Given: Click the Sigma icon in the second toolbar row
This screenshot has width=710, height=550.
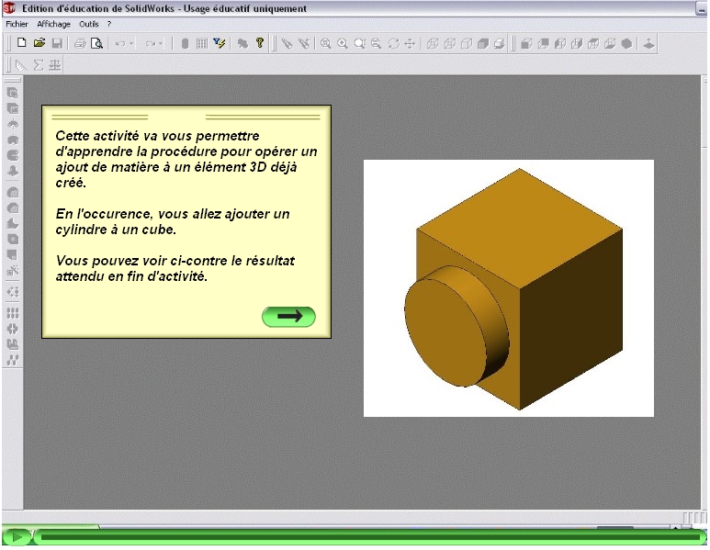Looking at the screenshot, I should (x=39, y=65).
